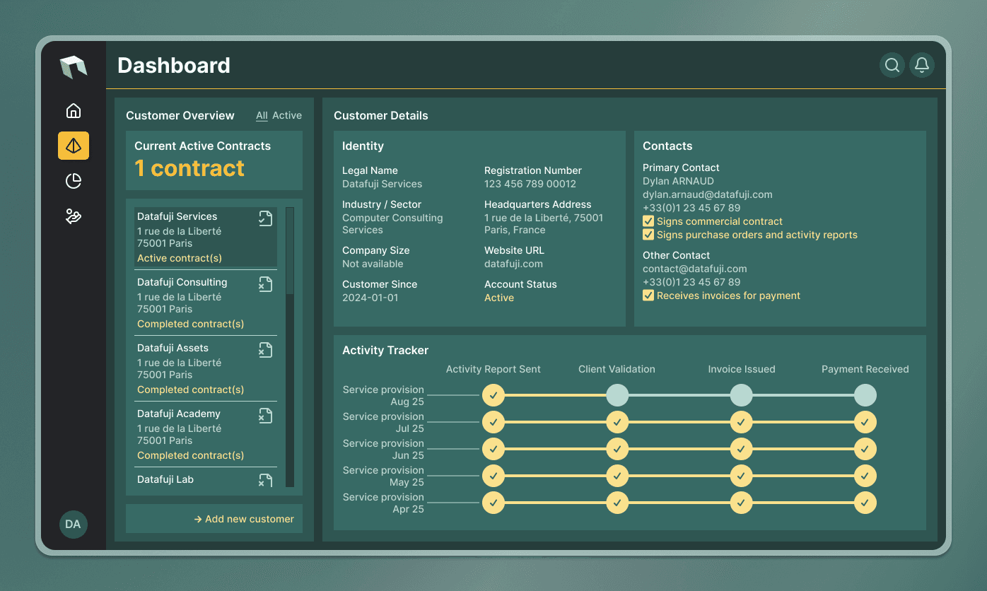Switch to the Active filter tab
Image resolution: width=987 pixels, height=591 pixels.
click(x=287, y=115)
